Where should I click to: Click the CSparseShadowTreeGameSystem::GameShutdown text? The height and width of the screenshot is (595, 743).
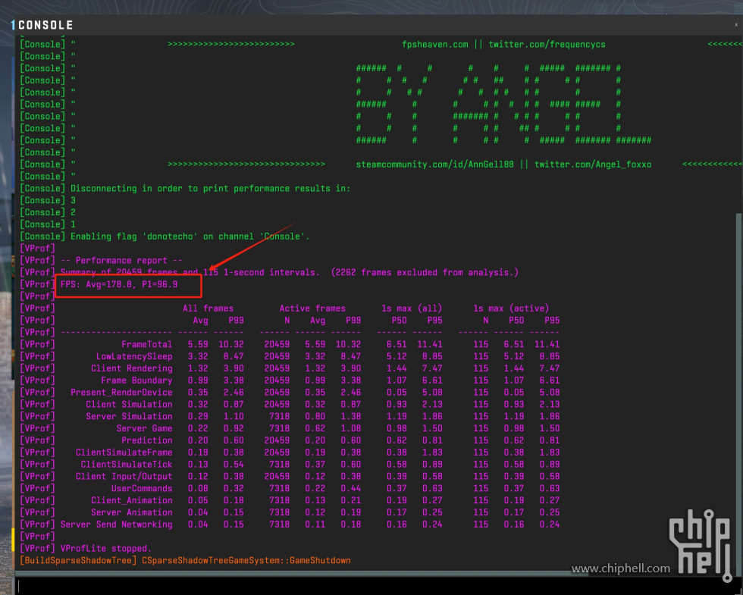(246, 560)
